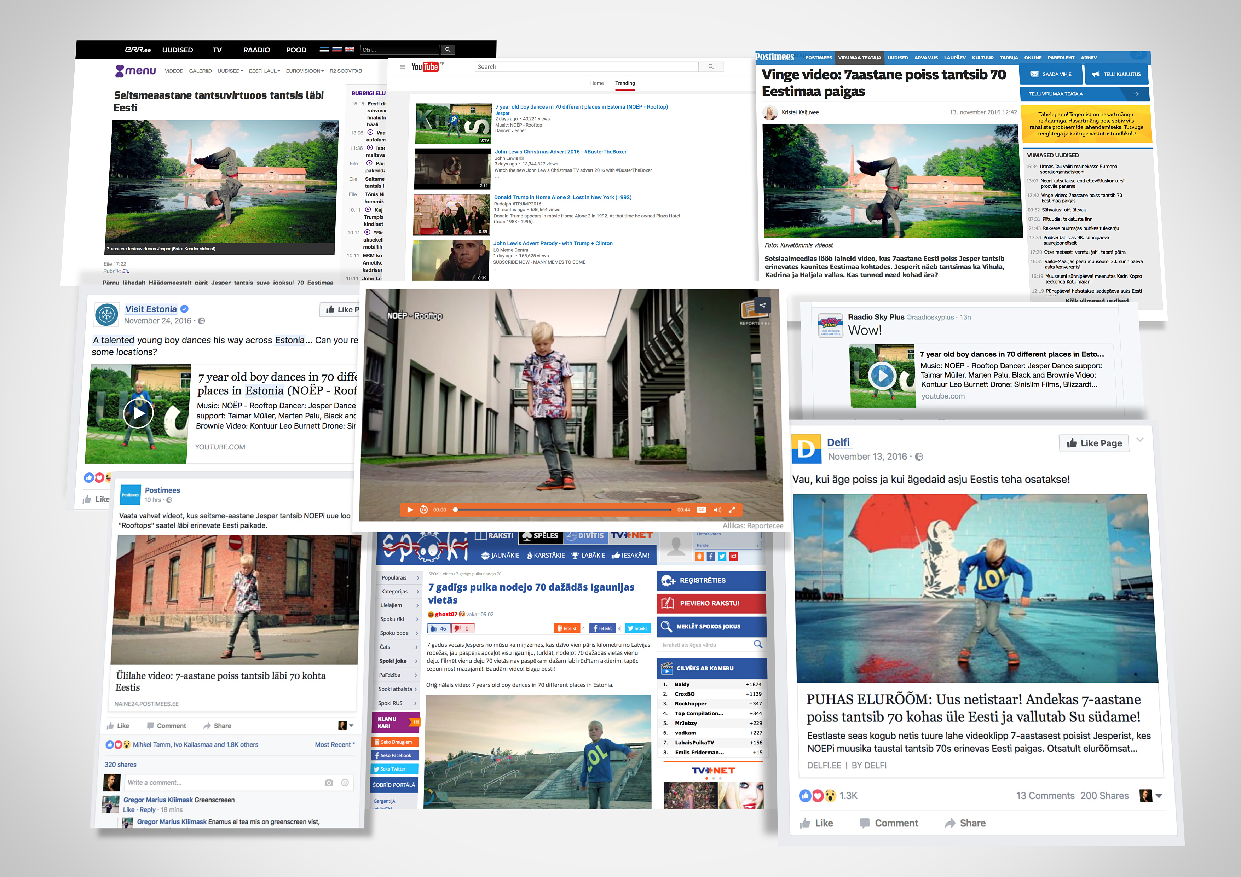Toggle closed captions in the video player
The image size is (1241, 877).
click(x=701, y=510)
